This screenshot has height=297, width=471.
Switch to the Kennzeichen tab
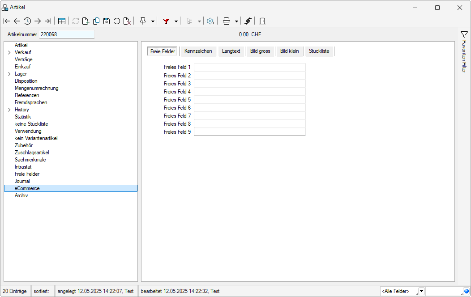198,51
